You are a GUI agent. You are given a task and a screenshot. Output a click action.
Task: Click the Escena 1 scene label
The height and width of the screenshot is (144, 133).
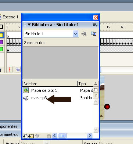tap(10, 17)
